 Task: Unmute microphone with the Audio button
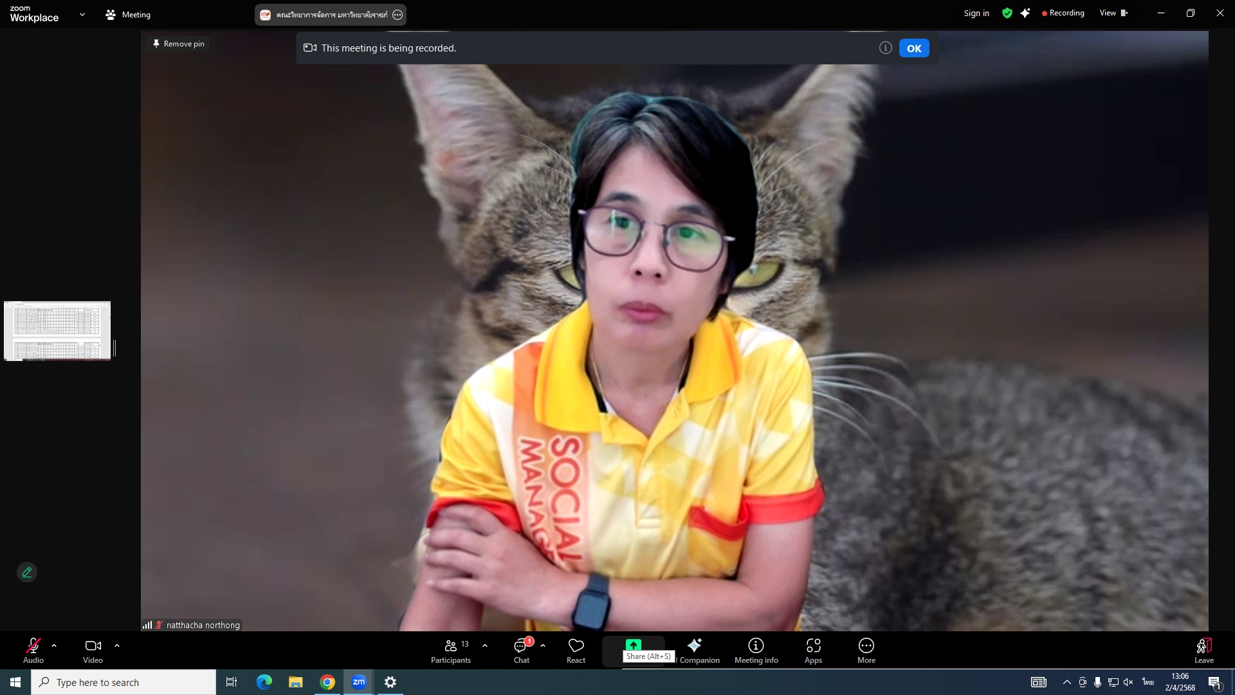coord(33,650)
